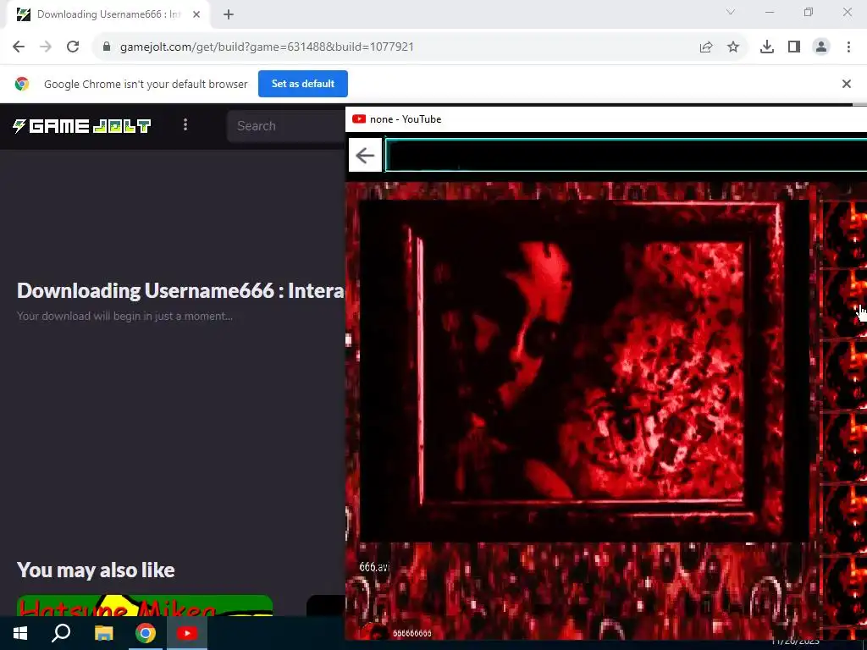This screenshot has height=650, width=867.
Task: Open the Windows Start menu
Action: click(20, 633)
